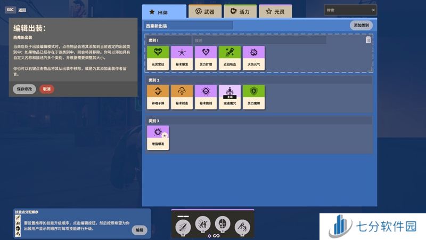
Task: Delete category 1 with the trash icon
Action: pyautogui.click(x=368, y=40)
